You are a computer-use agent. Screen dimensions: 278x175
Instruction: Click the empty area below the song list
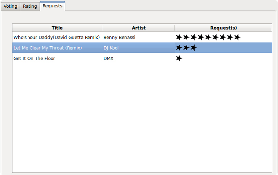click(142, 117)
